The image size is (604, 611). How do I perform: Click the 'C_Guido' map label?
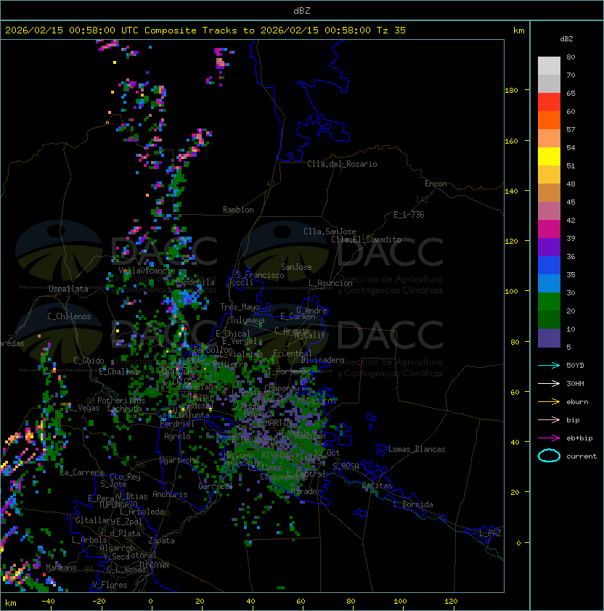tap(89, 361)
